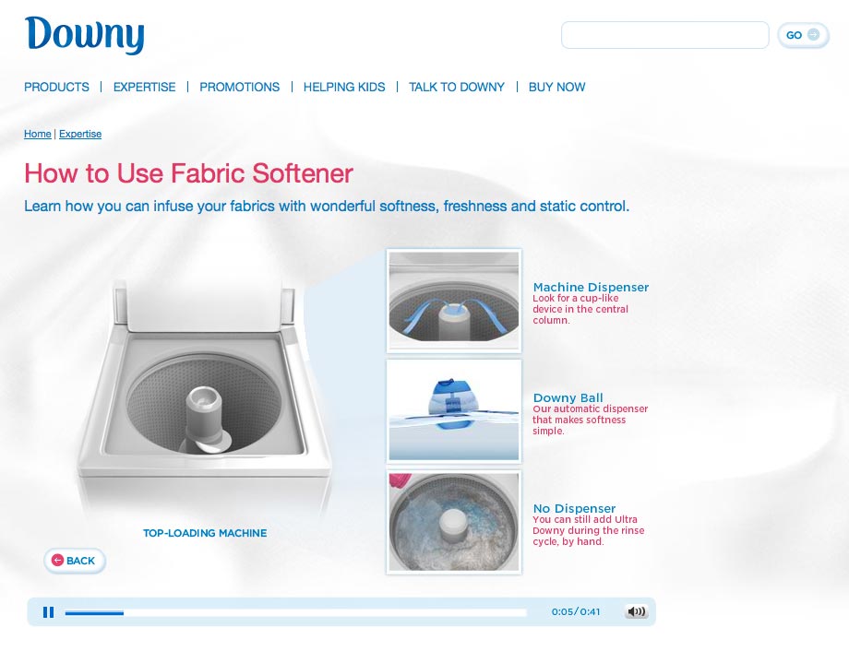The image size is (849, 651).
Task: Follow the Expertise breadcrumb link
Action: pos(80,134)
